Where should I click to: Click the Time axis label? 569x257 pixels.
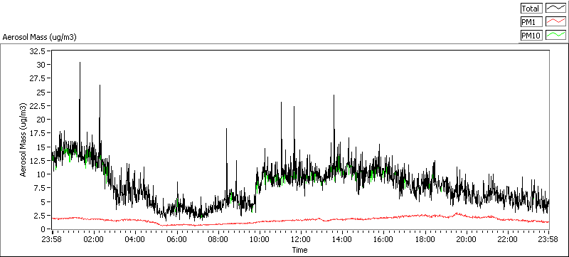(299, 250)
